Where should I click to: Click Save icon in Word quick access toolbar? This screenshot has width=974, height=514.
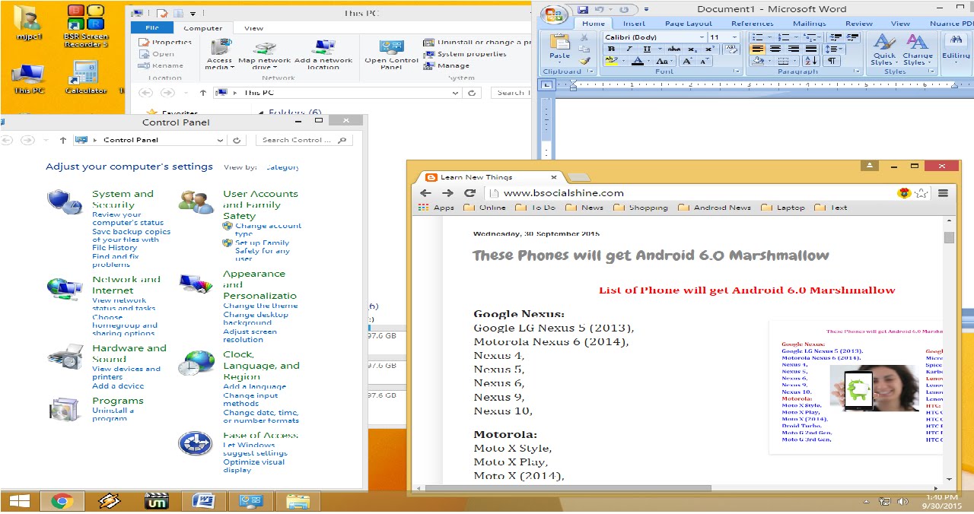(583, 9)
